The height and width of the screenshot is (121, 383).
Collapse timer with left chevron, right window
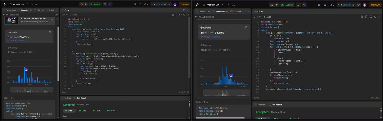coord(338,5)
